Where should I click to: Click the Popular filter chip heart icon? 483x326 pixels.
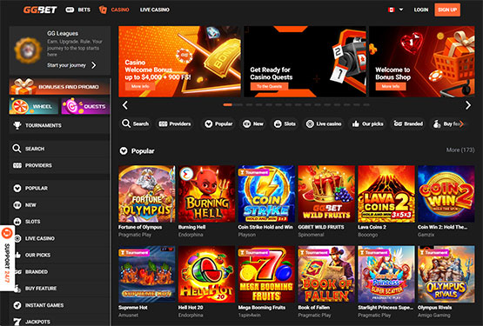pyautogui.click(x=209, y=123)
